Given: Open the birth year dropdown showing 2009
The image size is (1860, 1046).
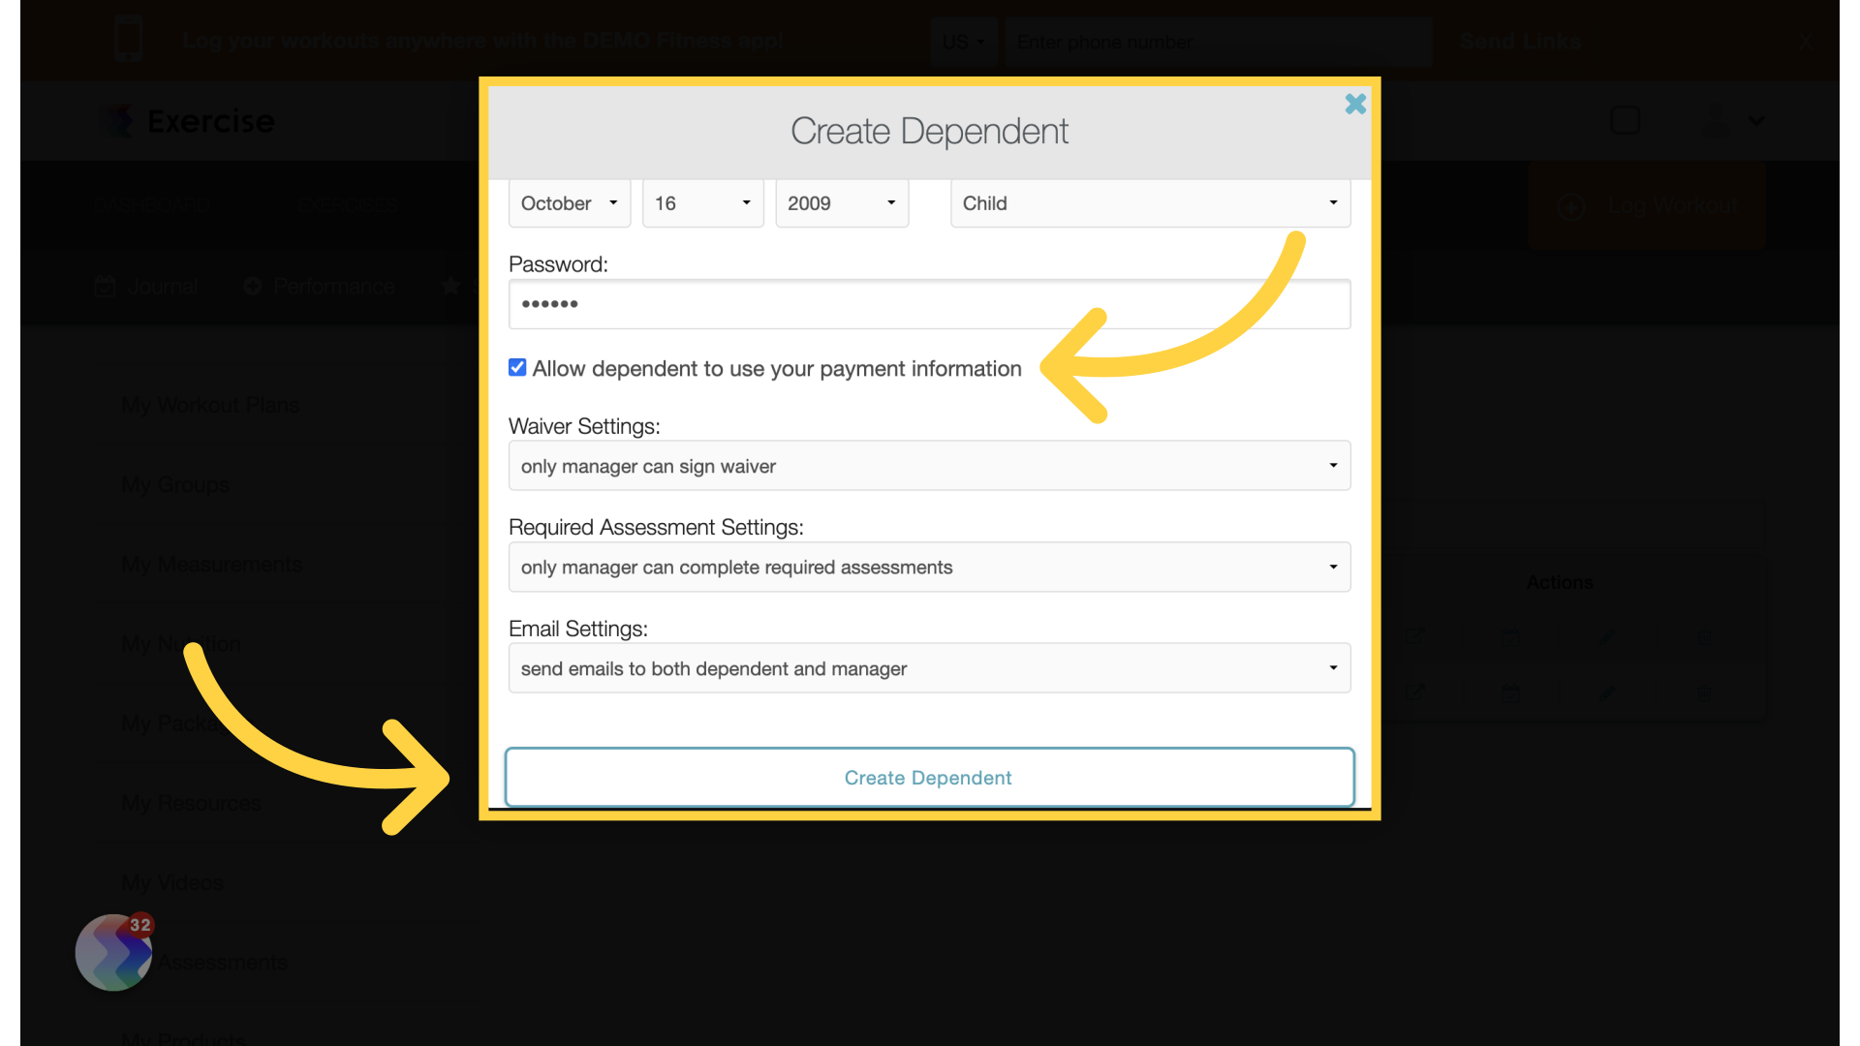Looking at the screenshot, I should (842, 203).
